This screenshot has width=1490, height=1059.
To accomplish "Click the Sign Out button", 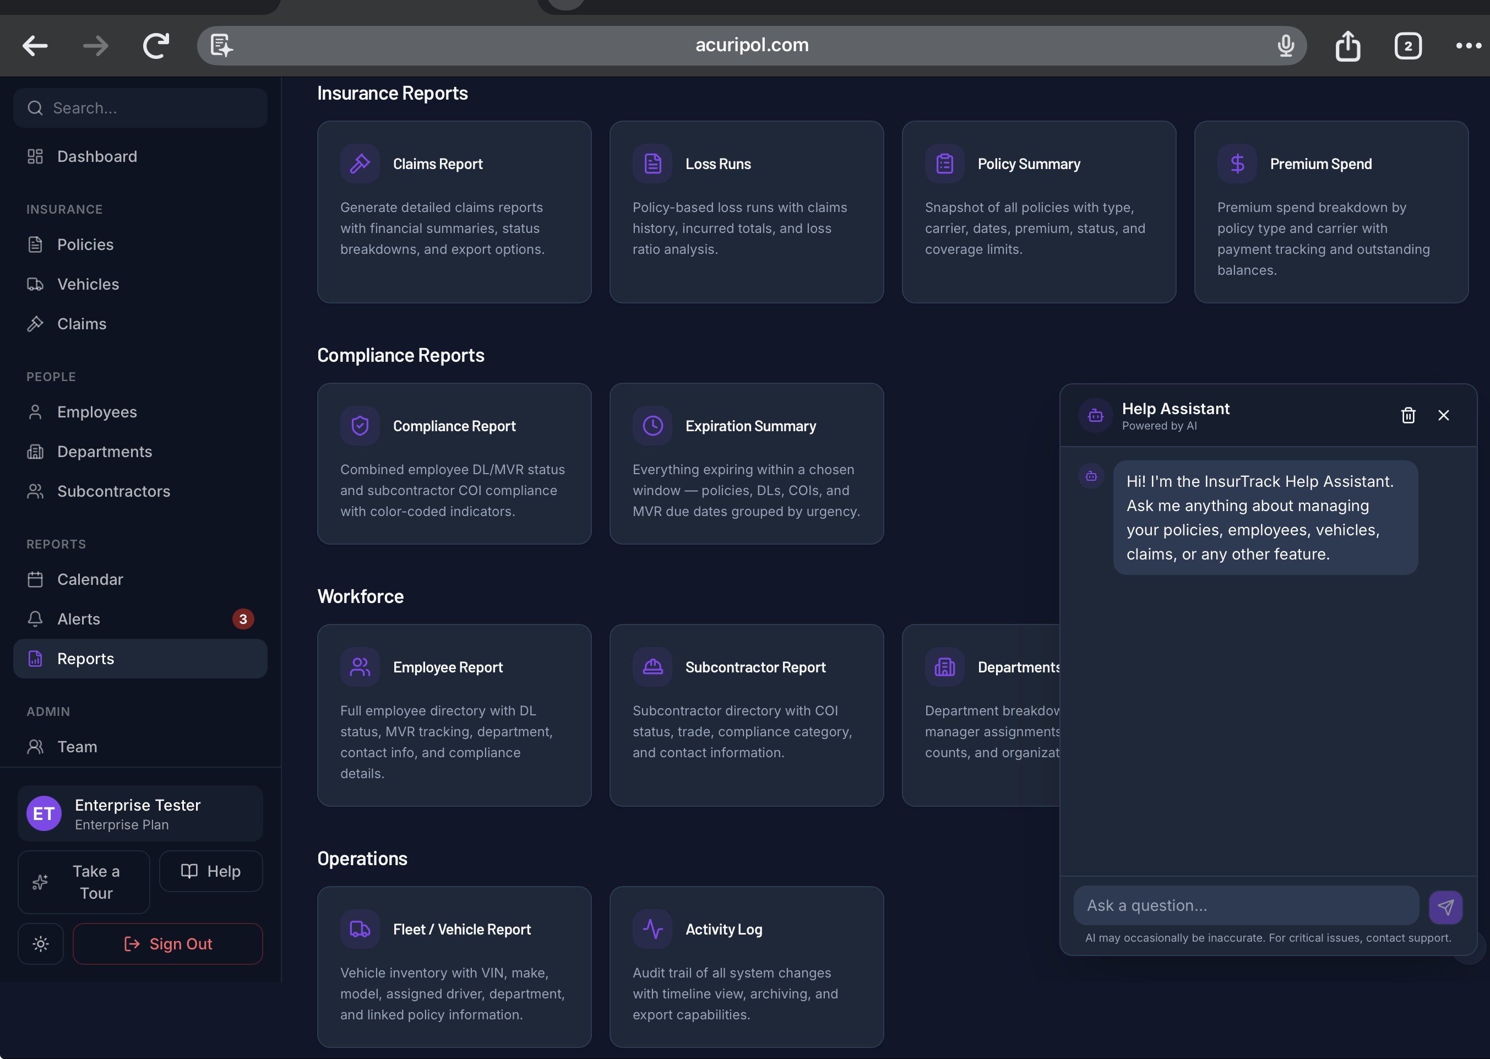I will point(167,943).
